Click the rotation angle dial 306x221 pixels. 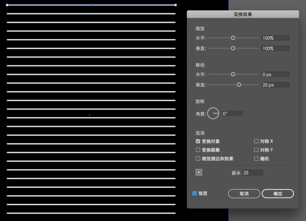pos(213,113)
